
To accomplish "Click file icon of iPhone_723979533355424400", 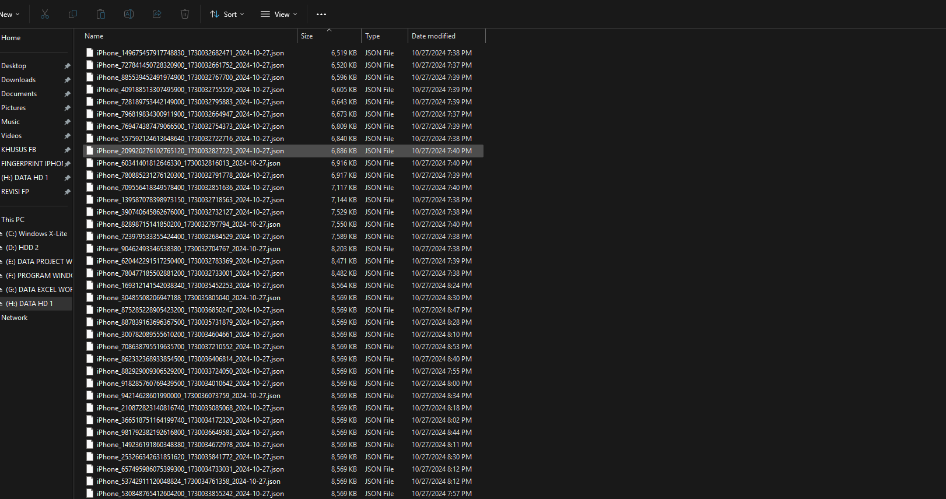I will click(x=90, y=236).
